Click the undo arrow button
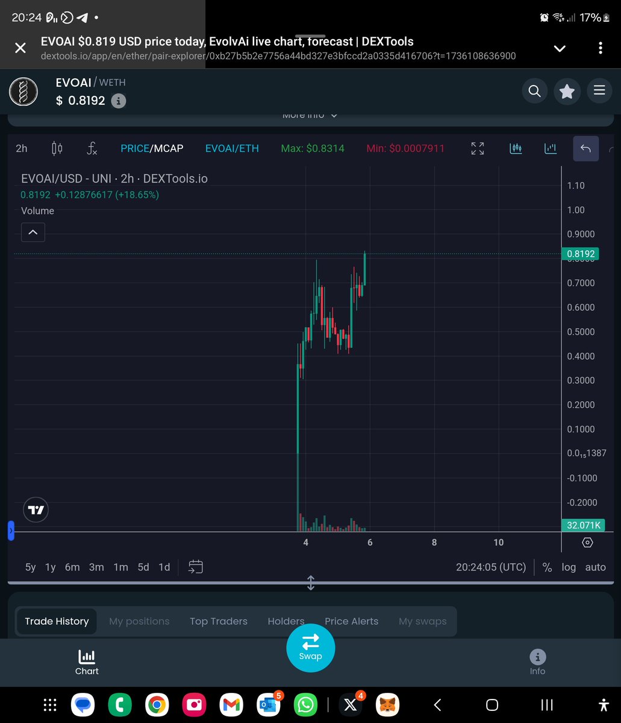Screen dimensions: 621x723 [585, 148]
